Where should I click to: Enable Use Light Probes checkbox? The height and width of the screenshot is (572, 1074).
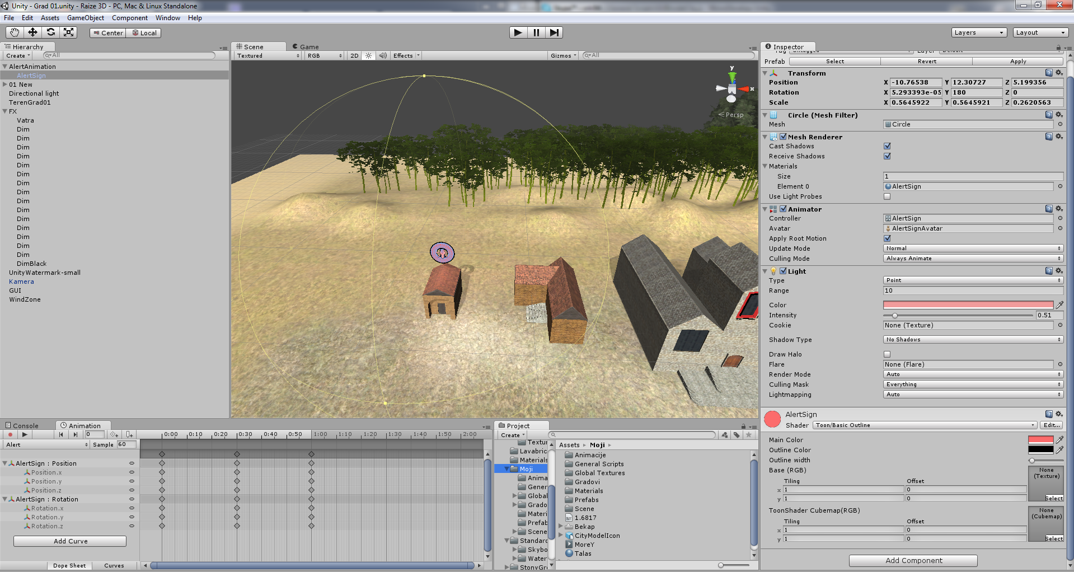[x=887, y=196]
